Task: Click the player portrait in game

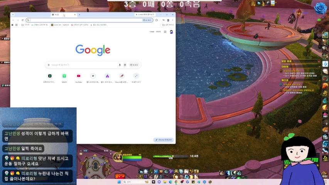Action: click(118, 157)
